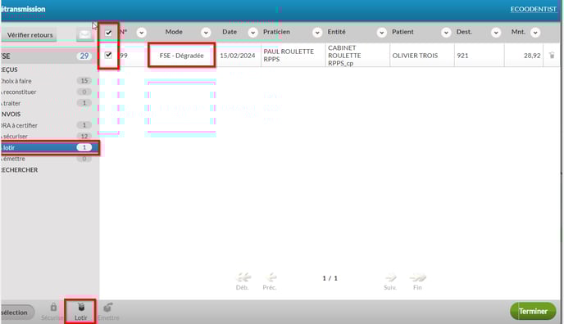Image resolution: width=564 pixels, height=324 pixels.
Task: Toggle the select-all checkbox in table header
Action: pos(108,33)
